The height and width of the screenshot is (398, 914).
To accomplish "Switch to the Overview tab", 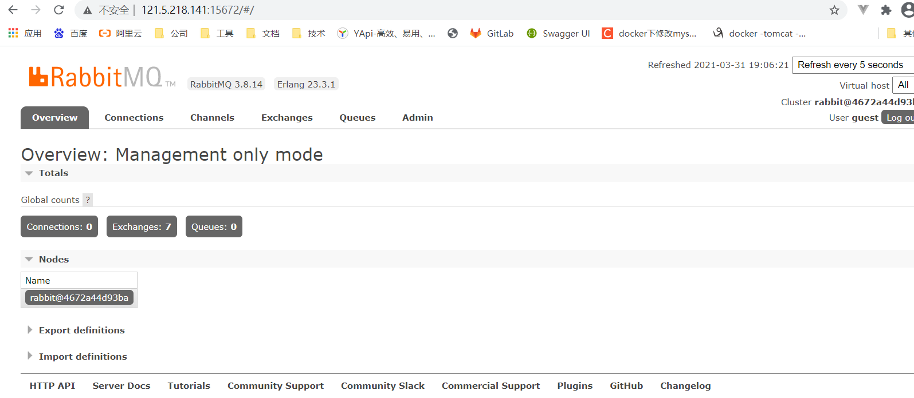I will 54,117.
